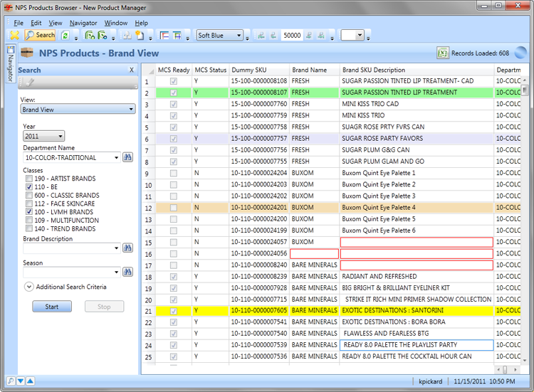Check the 190 - ARTIST BRANDS class
The width and height of the screenshot is (534, 392).
pyautogui.click(x=29, y=179)
